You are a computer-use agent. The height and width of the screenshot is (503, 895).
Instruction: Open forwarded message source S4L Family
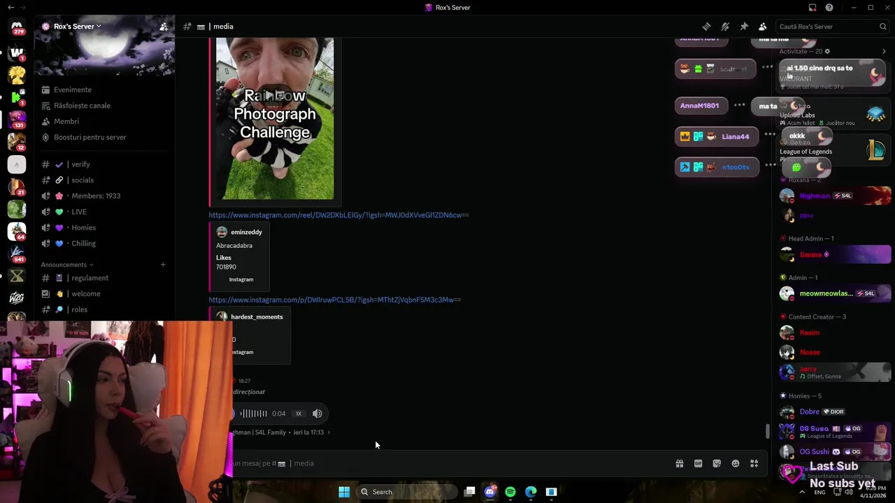[x=281, y=432]
